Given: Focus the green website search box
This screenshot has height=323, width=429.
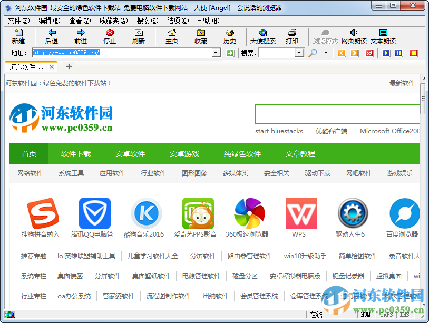Looking at the screenshot, I should point(337,114).
